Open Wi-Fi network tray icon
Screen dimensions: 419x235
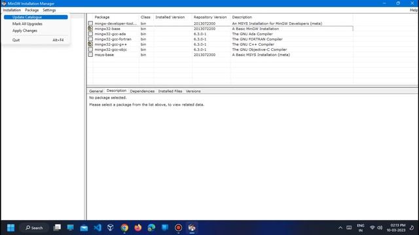(x=373, y=228)
